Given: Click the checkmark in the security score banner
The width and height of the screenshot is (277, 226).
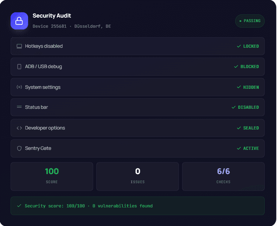Looking at the screenshot, I should tap(19, 206).
